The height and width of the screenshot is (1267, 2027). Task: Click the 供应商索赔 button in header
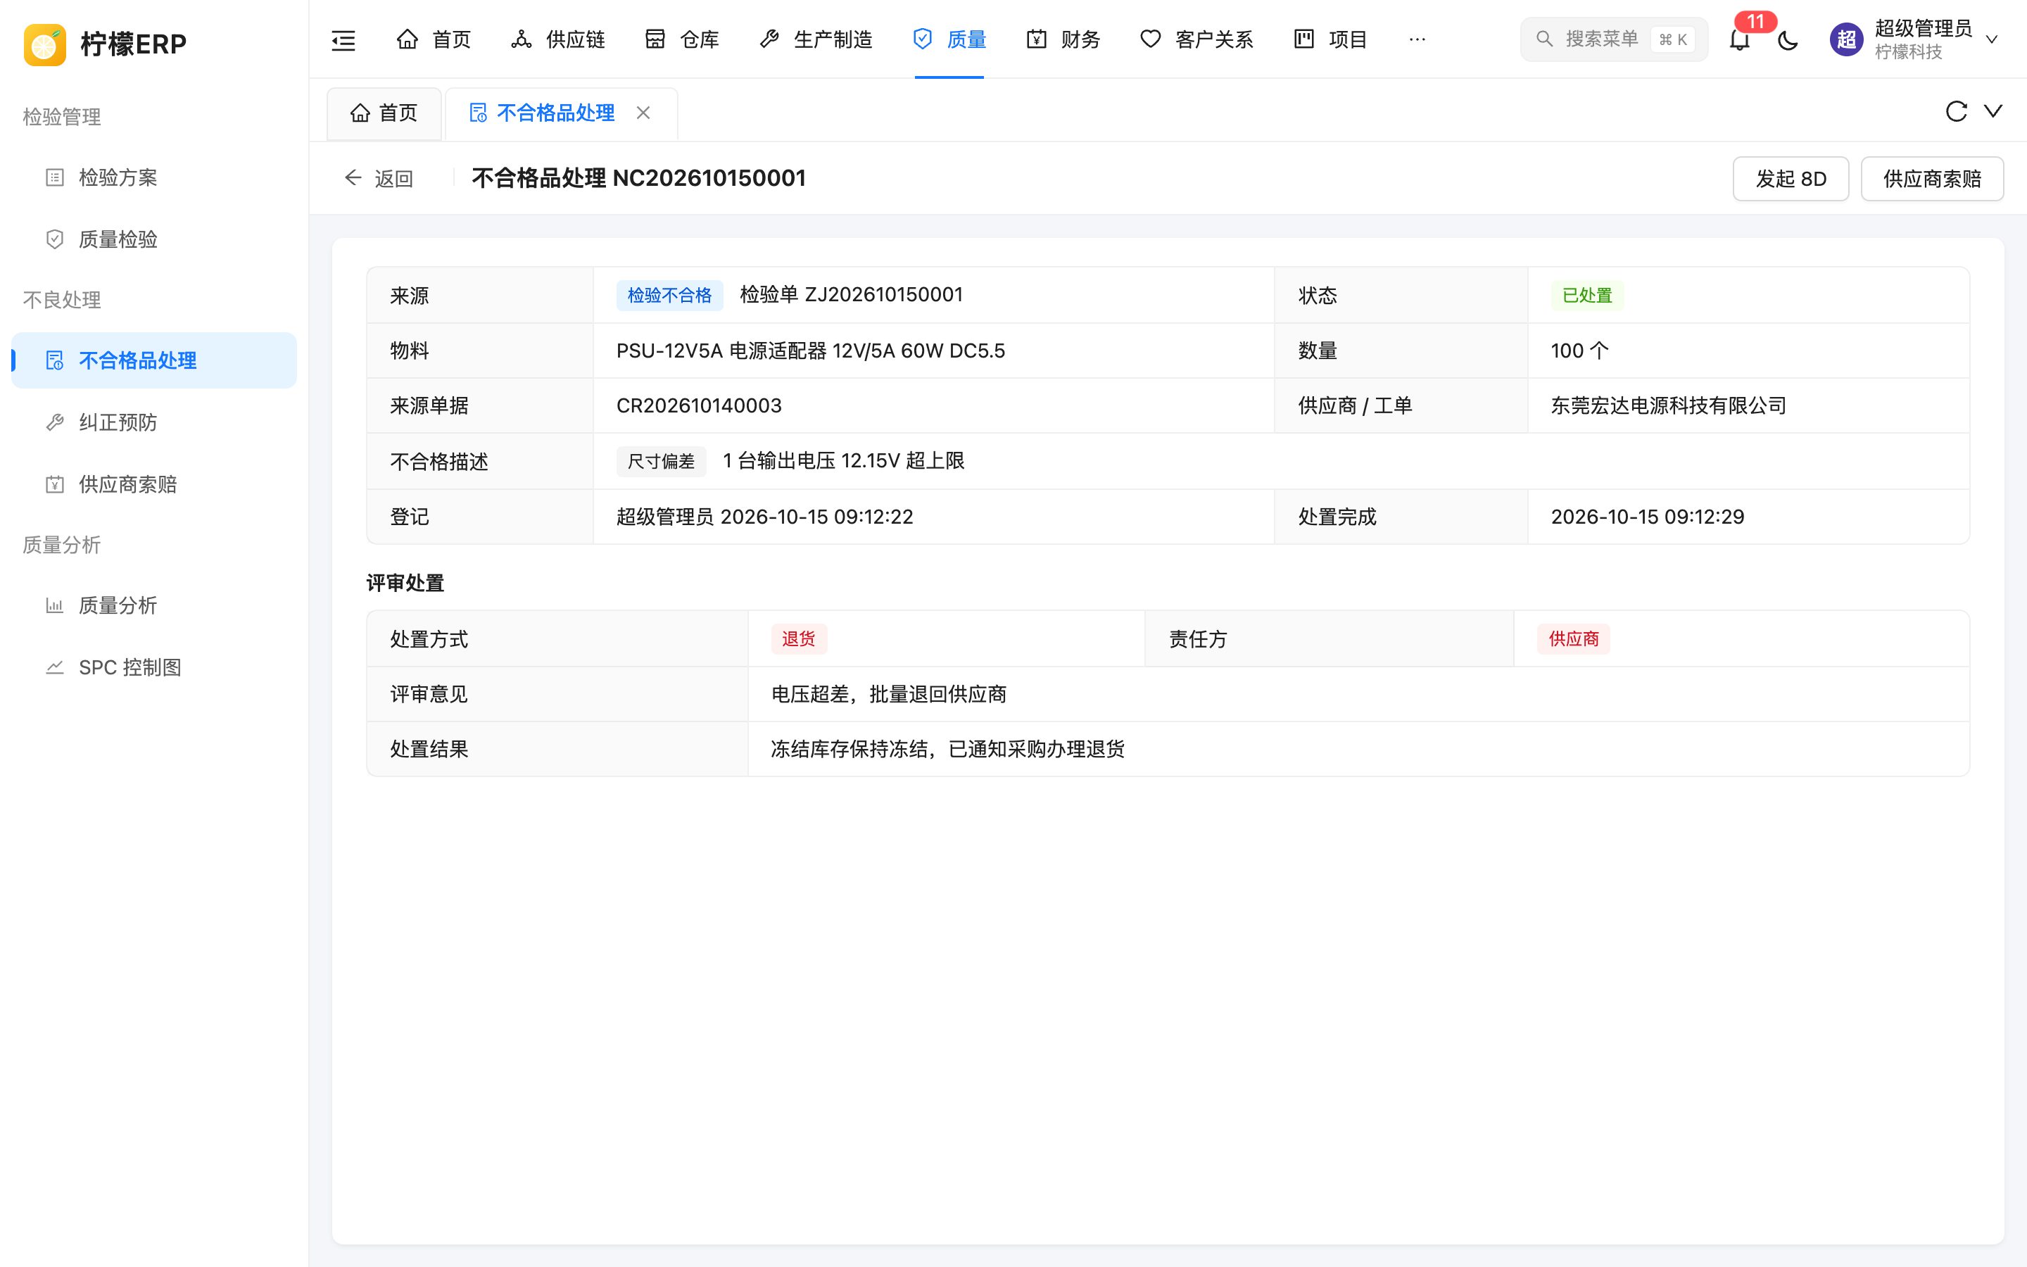pyautogui.click(x=1931, y=179)
